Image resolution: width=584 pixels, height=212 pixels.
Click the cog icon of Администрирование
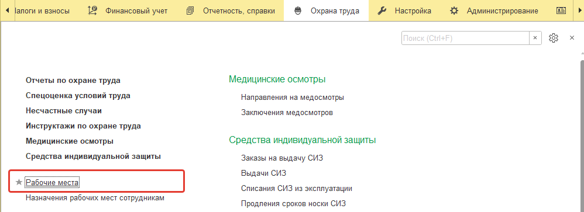pyautogui.click(x=454, y=11)
